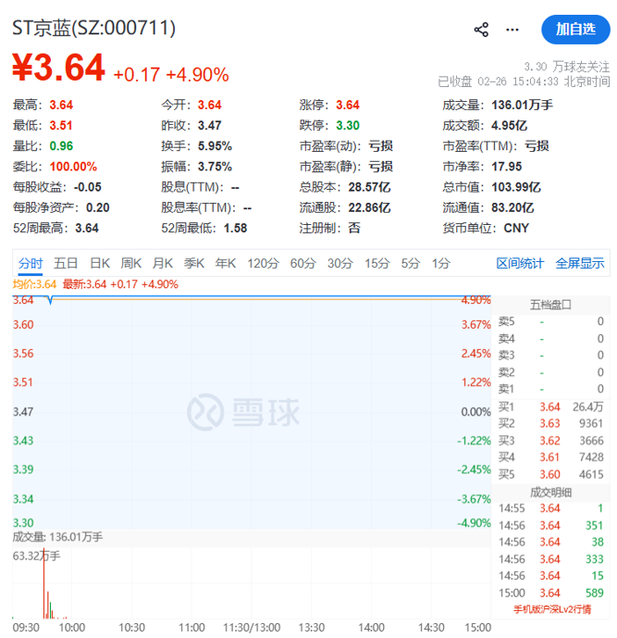
Task: Show the 年K chart
Action: point(226,264)
